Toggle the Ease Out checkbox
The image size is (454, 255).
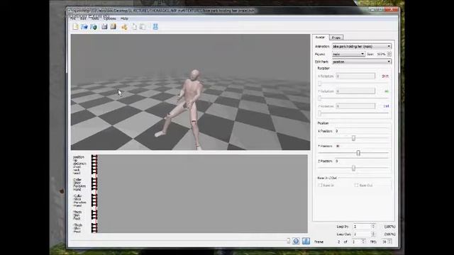356,186
